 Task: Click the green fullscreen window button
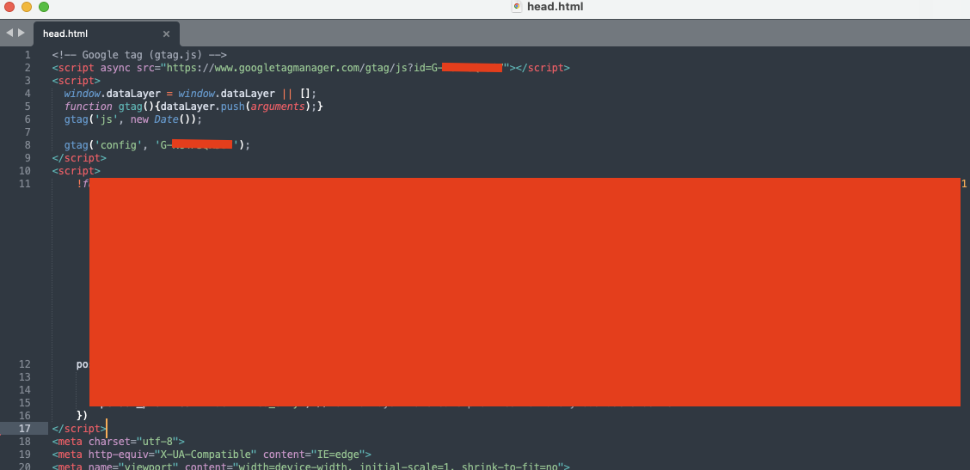(x=44, y=7)
